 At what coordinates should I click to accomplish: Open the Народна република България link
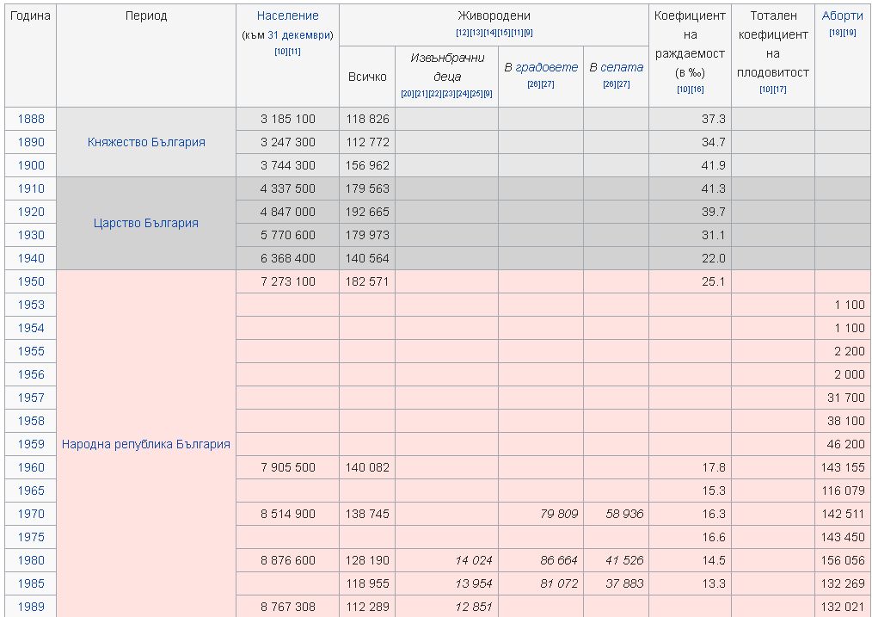click(146, 444)
